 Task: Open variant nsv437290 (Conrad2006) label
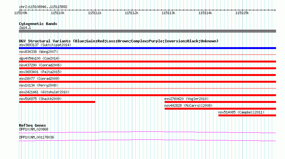pos(40,65)
